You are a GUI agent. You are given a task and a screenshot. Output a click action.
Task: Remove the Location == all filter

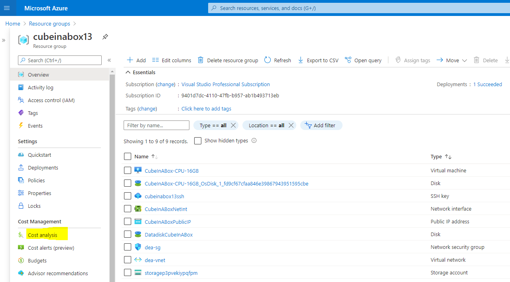[291, 125]
